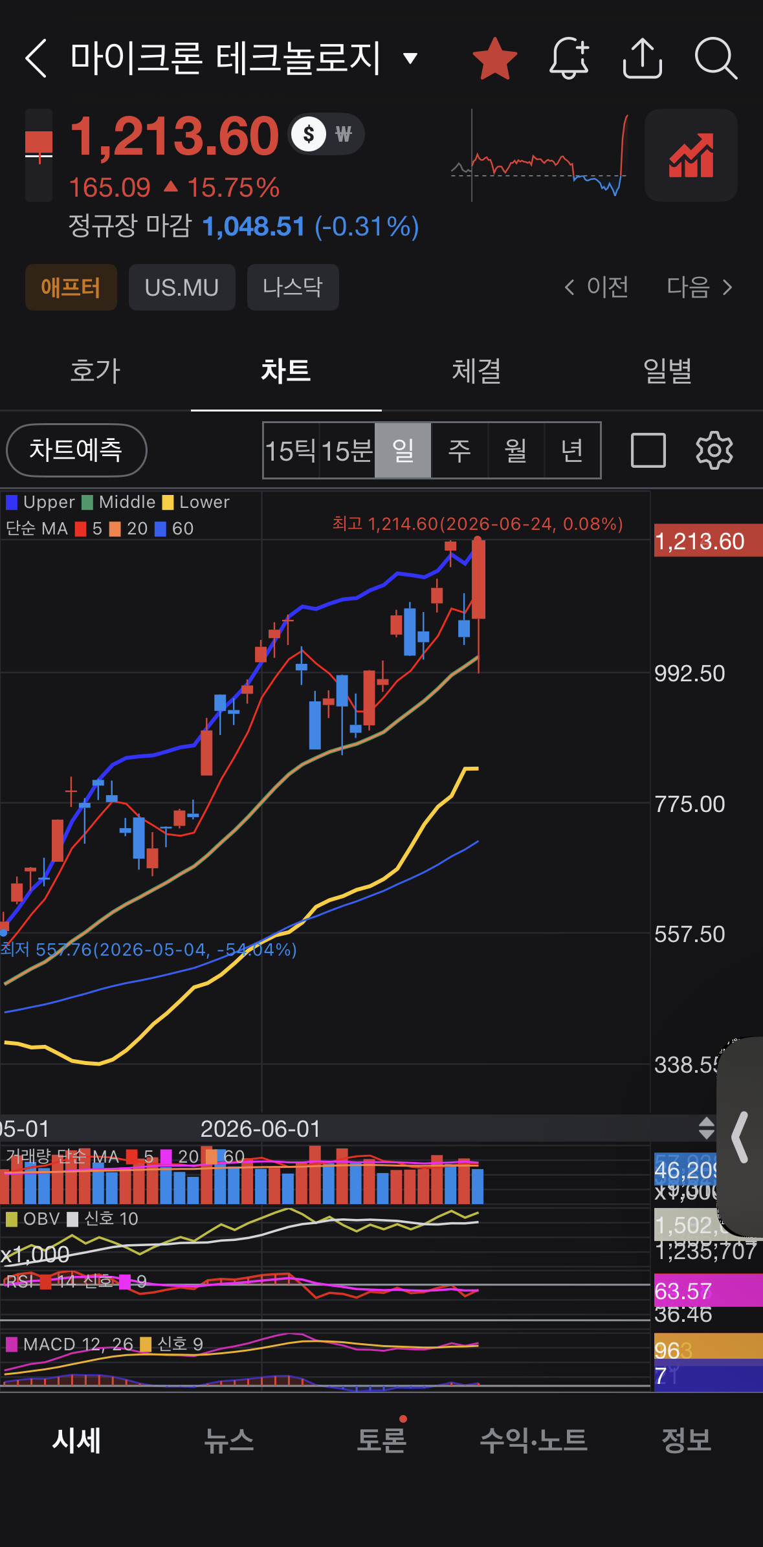Adjust the indicator pane resize stepper arrows

pos(707,1128)
